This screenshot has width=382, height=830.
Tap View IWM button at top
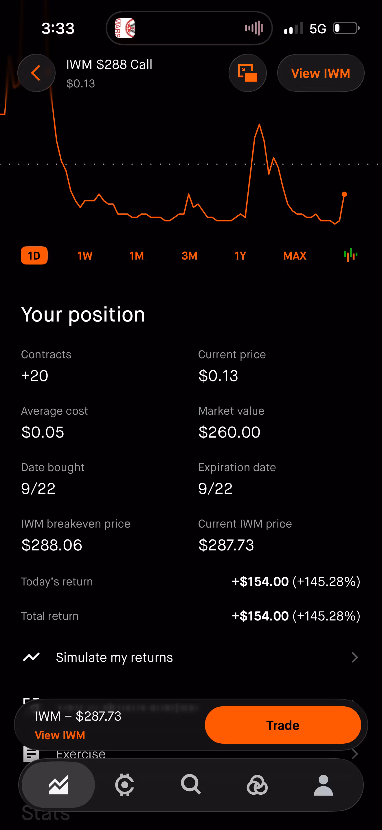321,73
